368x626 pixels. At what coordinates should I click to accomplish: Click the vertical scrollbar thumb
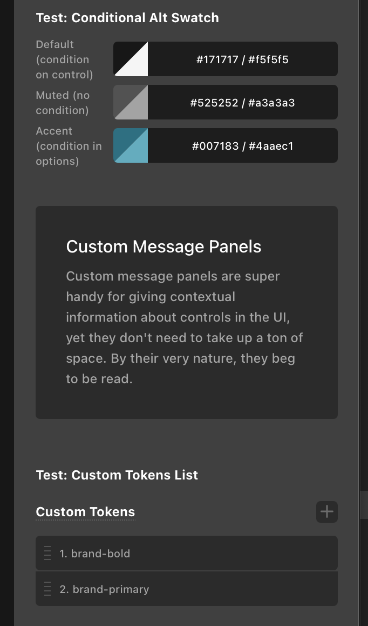click(364, 504)
